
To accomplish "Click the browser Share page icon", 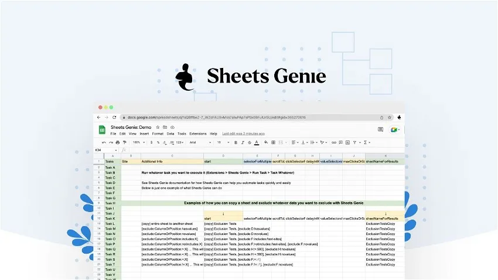I will tap(382, 118).
